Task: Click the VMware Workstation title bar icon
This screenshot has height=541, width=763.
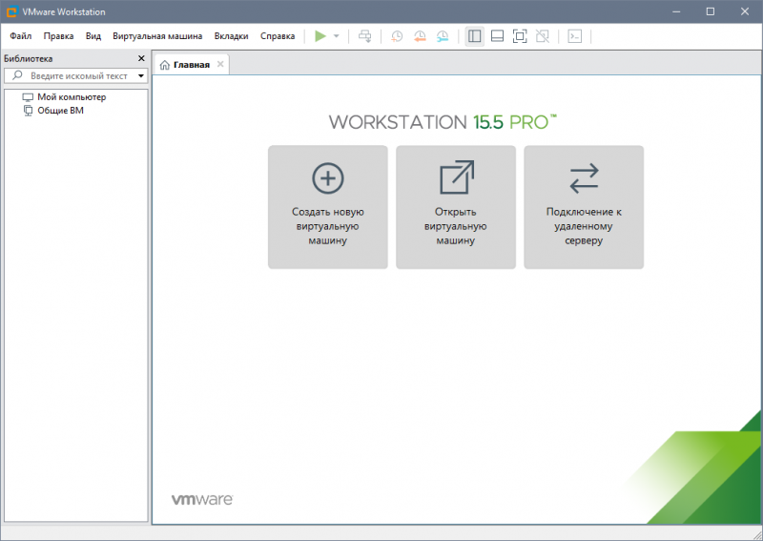Action: 11,11
